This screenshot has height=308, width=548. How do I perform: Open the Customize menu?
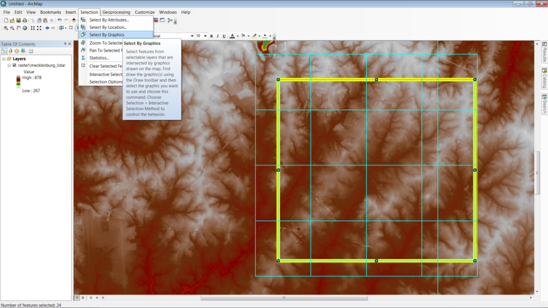point(144,12)
